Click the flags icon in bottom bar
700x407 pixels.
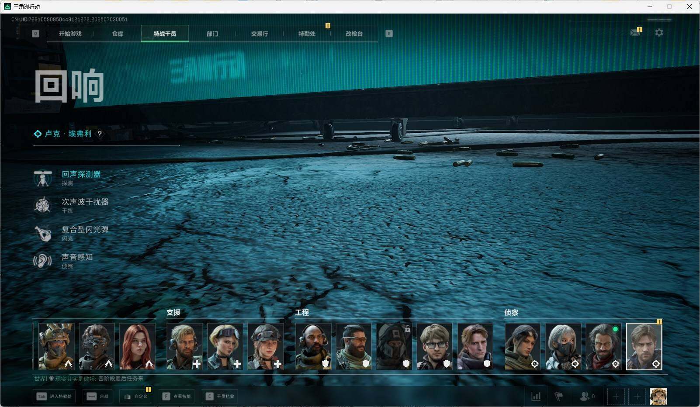(559, 397)
